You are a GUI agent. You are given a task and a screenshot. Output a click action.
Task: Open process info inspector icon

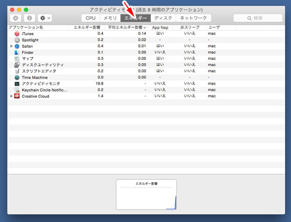(x=30, y=18)
